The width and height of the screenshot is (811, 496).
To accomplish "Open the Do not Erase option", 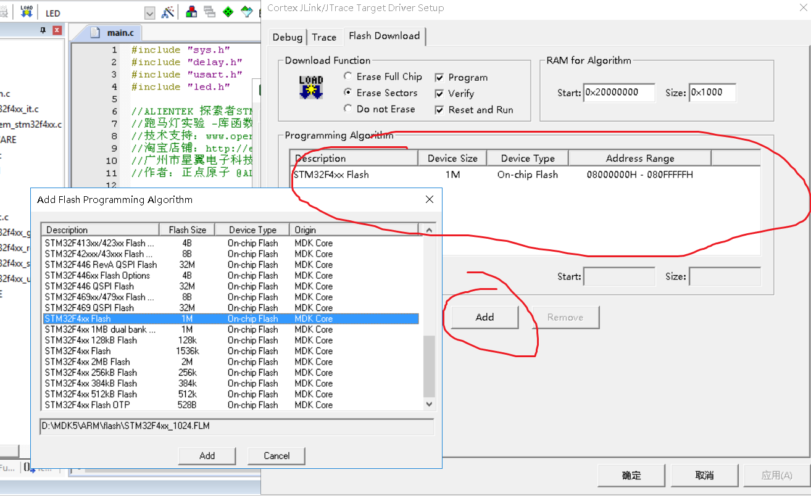I will 347,109.
